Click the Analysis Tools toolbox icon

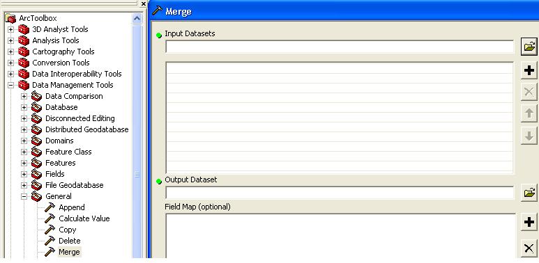24,40
